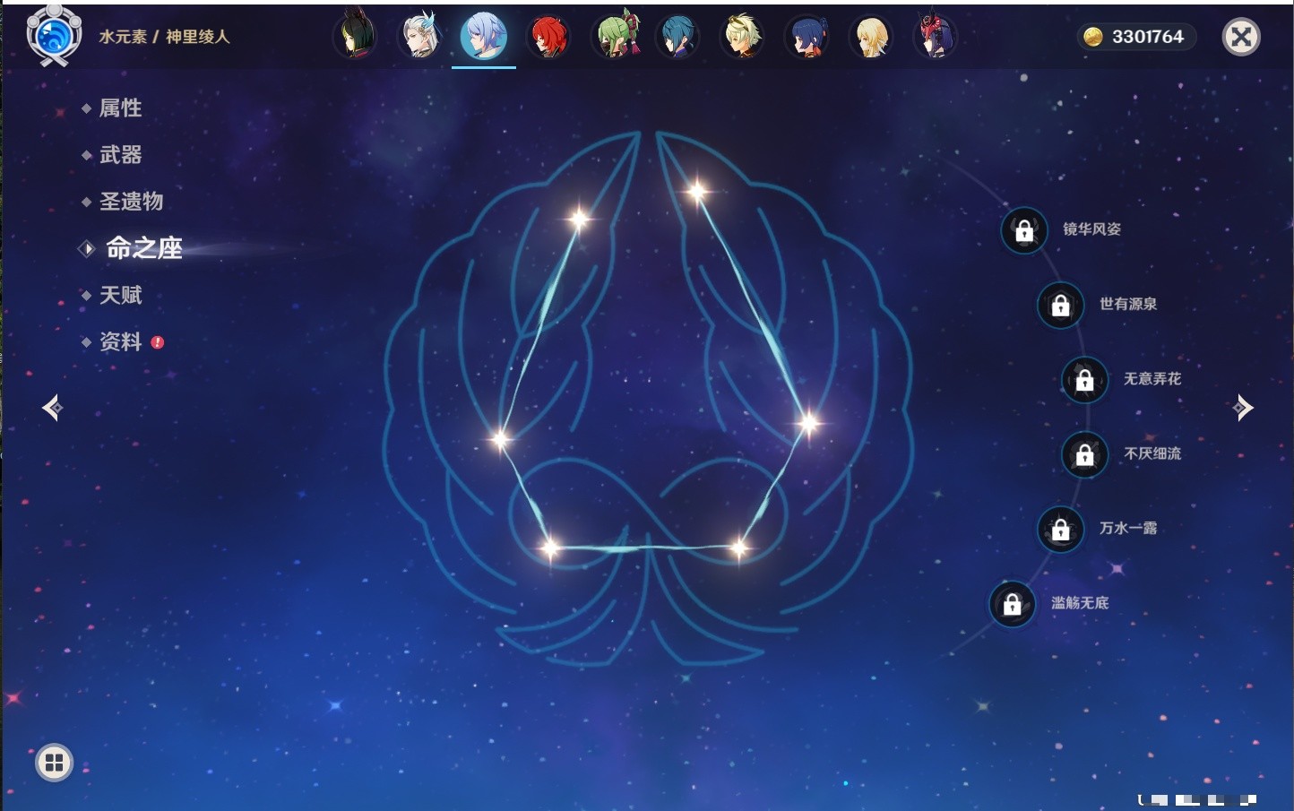This screenshot has width=1294, height=811.
Task: Switch to the red-haired character avatar
Action: click(548, 37)
